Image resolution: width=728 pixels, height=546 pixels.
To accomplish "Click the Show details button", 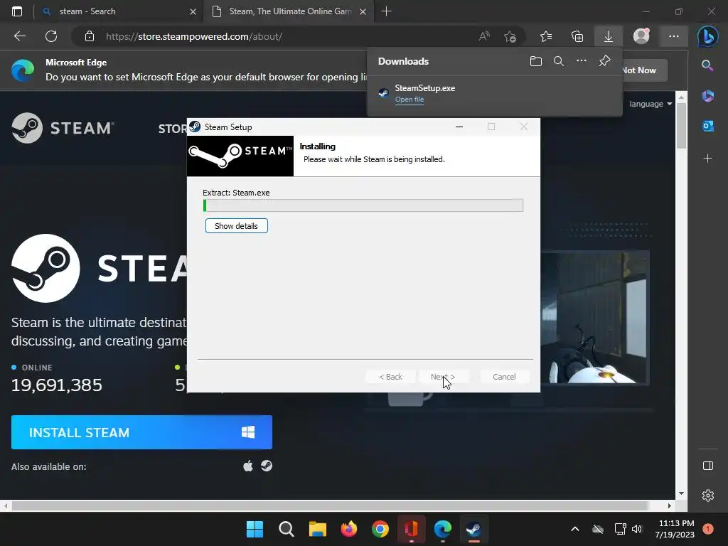I will coord(236,225).
